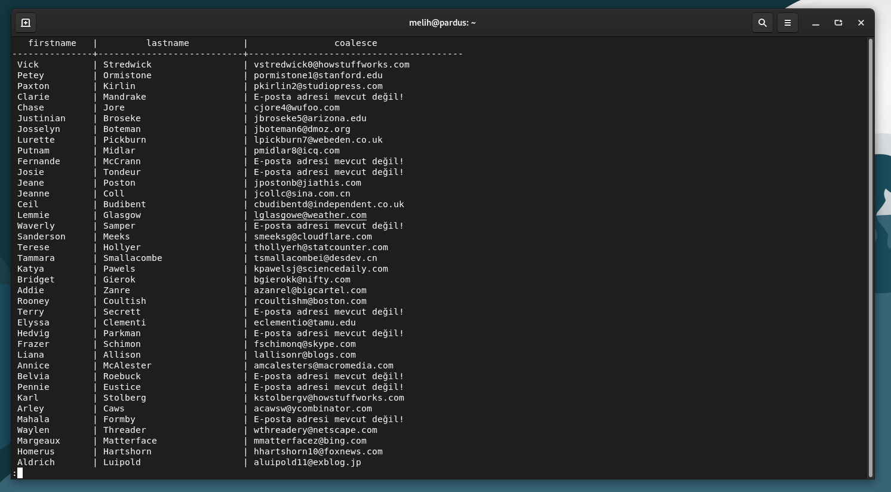The height and width of the screenshot is (492, 891).
Task: Select fschimonq@skype.com email text
Action: (305, 344)
